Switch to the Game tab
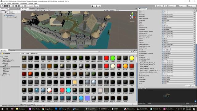Image resolution: width=197 pixels, height=111 pixels. pyautogui.click(x=32, y=9)
